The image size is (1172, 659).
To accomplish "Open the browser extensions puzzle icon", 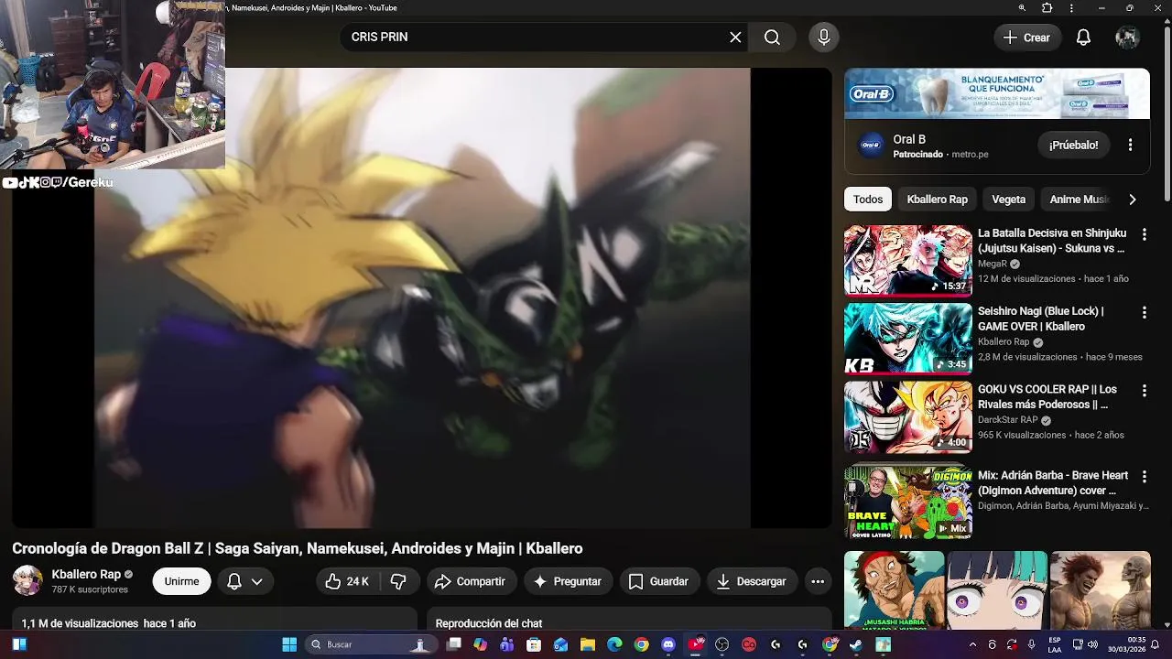I will pyautogui.click(x=1047, y=8).
